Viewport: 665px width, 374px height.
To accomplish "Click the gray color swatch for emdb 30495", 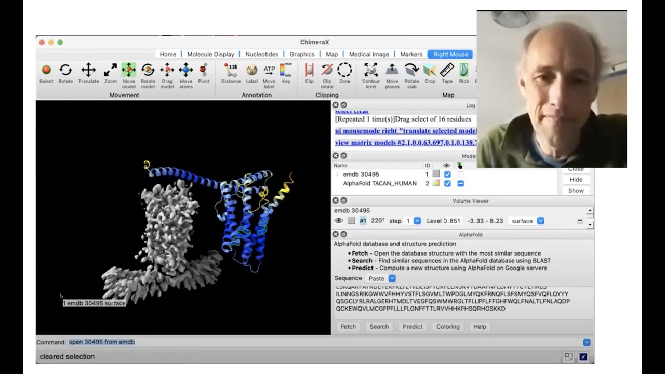I will 436,175.
